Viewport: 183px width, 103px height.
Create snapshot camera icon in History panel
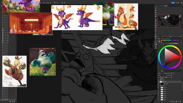(12, 101)
